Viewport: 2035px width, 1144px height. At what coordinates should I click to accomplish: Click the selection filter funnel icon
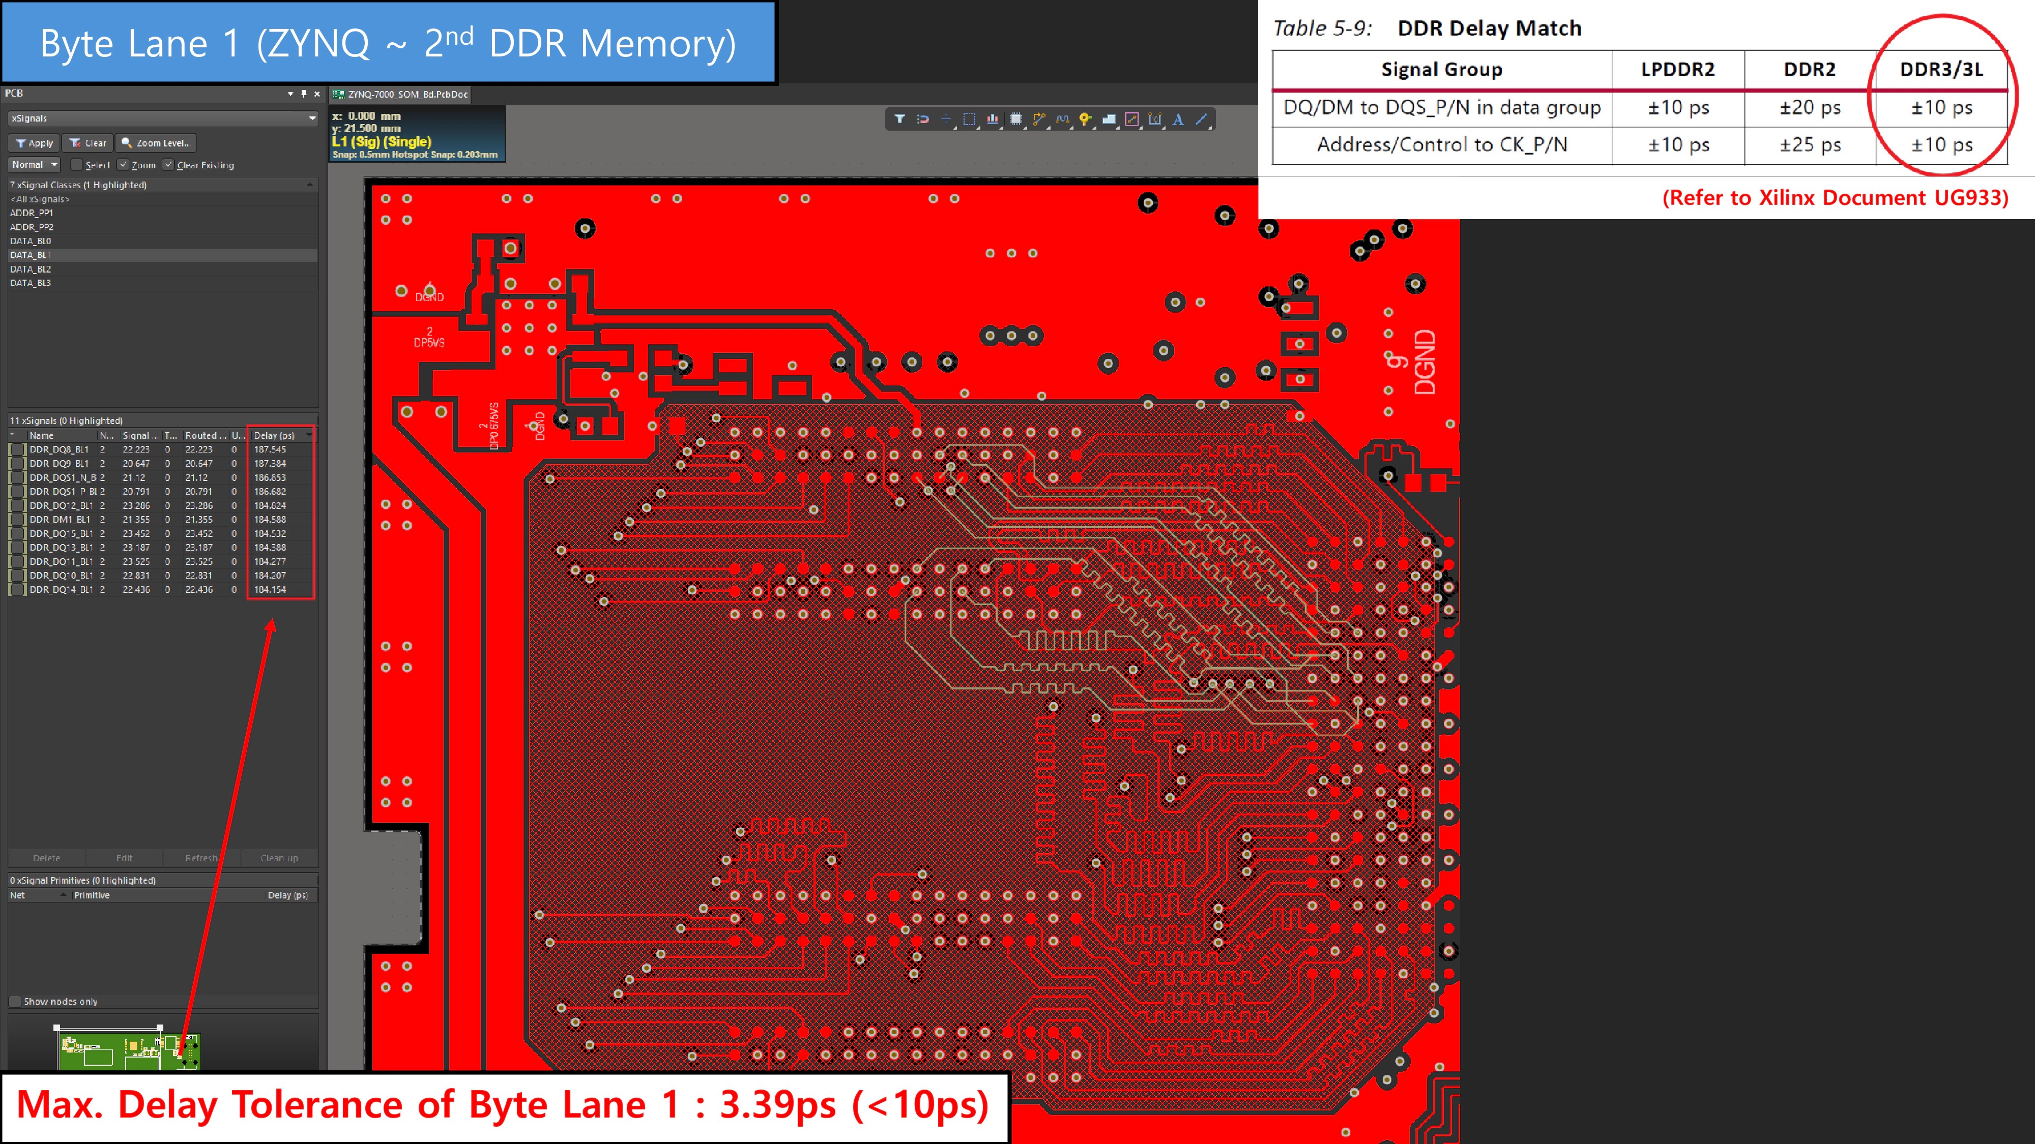point(899,119)
